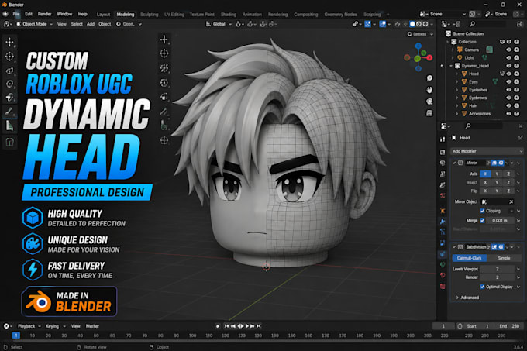This screenshot has width=527, height=351.
Task: Uncheck the Merge checkbox
Action: click(x=482, y=220)
